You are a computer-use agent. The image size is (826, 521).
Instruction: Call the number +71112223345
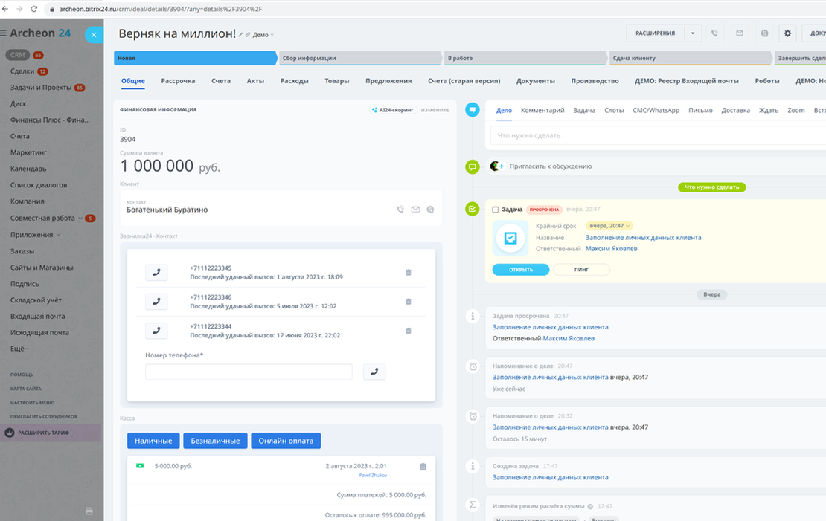point(156,273)
